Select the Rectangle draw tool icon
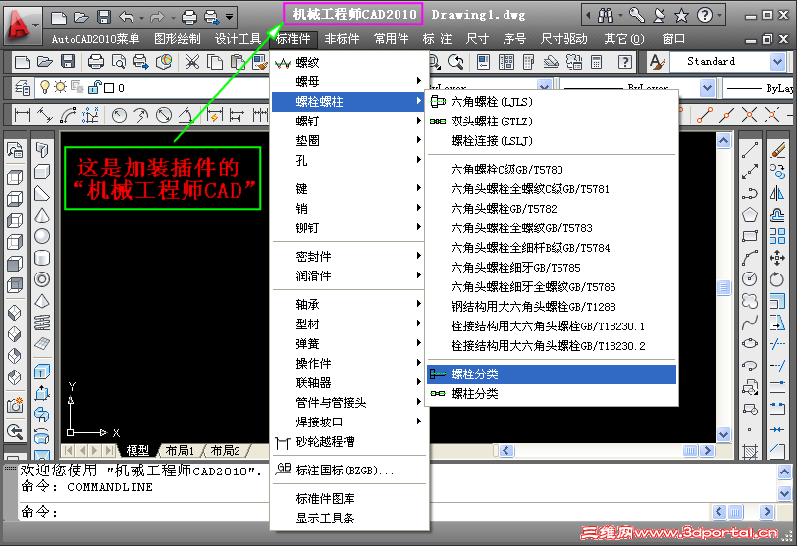Viewport: 797px width, 546px height. coord(750,236)
